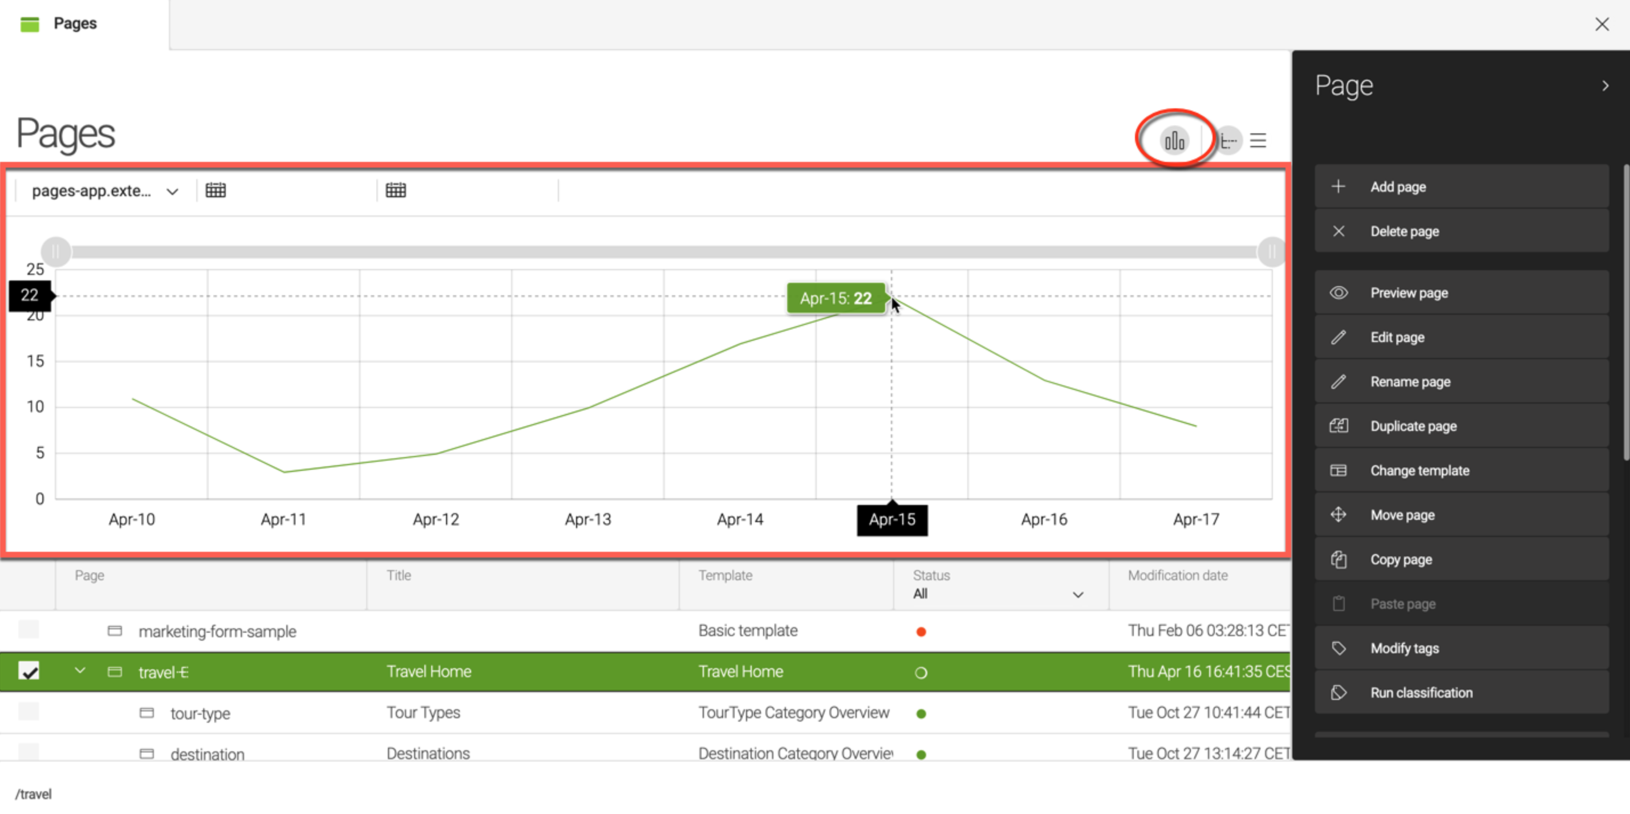
Task: Click the Move page arrows icon
Action: point(1339,514)
